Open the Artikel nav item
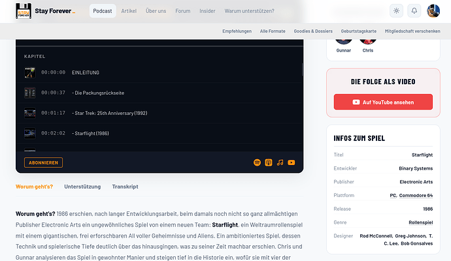The width and height of the screenshot is (451, 261). click(x=129, y=11)
